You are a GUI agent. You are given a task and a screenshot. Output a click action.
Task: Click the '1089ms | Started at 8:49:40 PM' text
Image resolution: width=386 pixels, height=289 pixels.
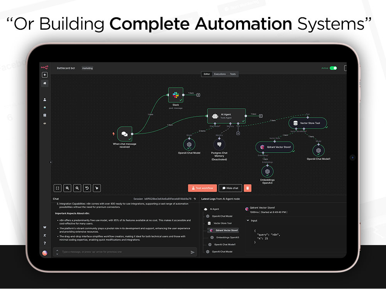tap(268, 212)
